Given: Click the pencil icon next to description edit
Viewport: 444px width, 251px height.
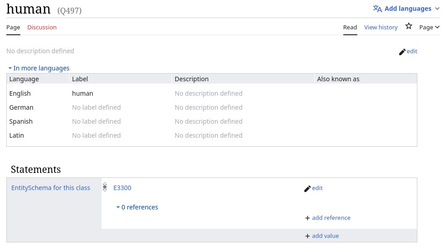Looking at the screenshot, I should (x=402, y=52).
